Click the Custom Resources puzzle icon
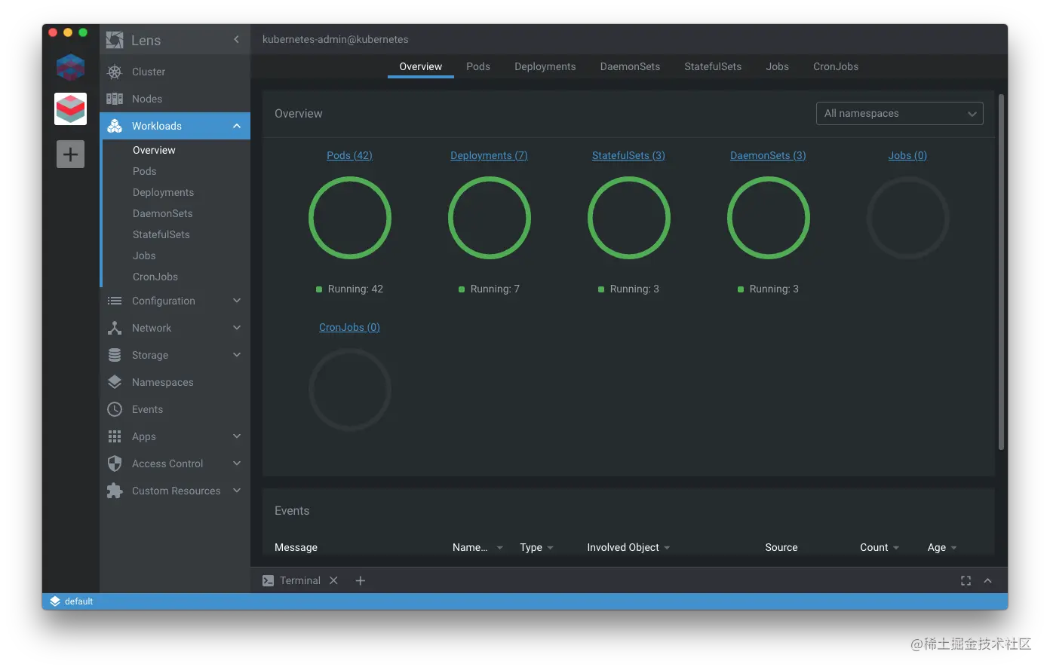The height and width of the screenshot is (670, 1050). 115,491
